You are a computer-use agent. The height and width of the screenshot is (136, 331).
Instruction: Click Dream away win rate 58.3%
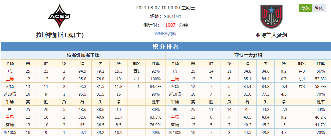click(x=321, y=87)
